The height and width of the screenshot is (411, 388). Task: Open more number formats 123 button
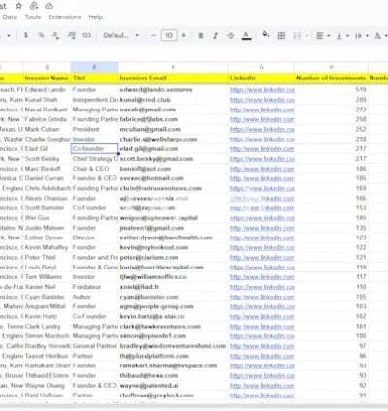click(x=86, y=35)
